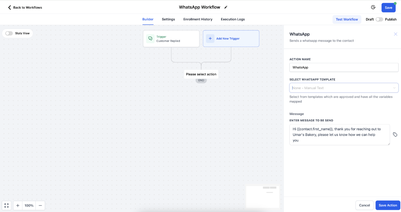401x212 pixels.
Task: Expand the Select WhatsApp Template dropdown
Action: 344,88
